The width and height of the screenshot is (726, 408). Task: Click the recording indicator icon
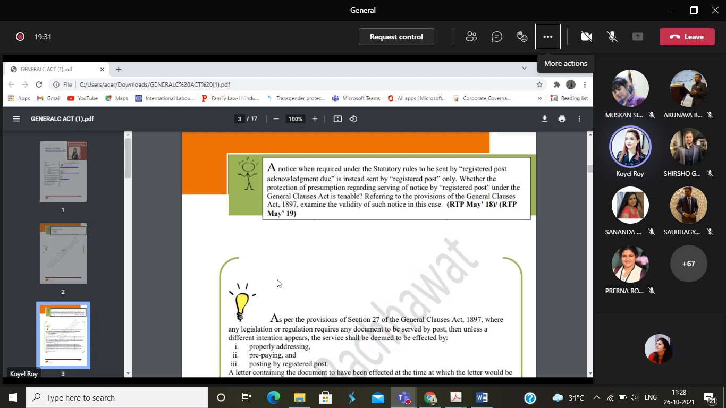(20, 37)
